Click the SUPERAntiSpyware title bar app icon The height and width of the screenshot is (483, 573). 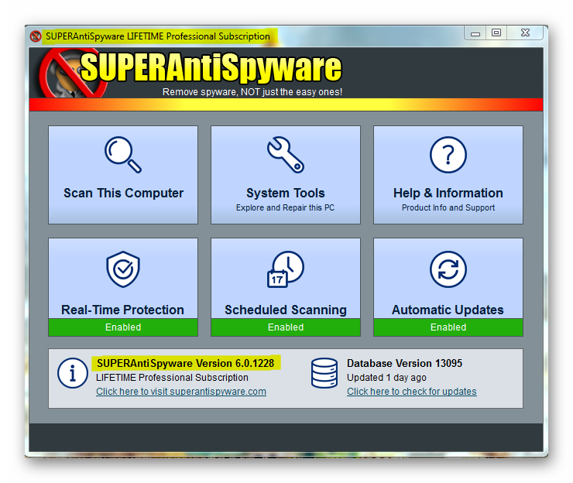pos(36,36)
